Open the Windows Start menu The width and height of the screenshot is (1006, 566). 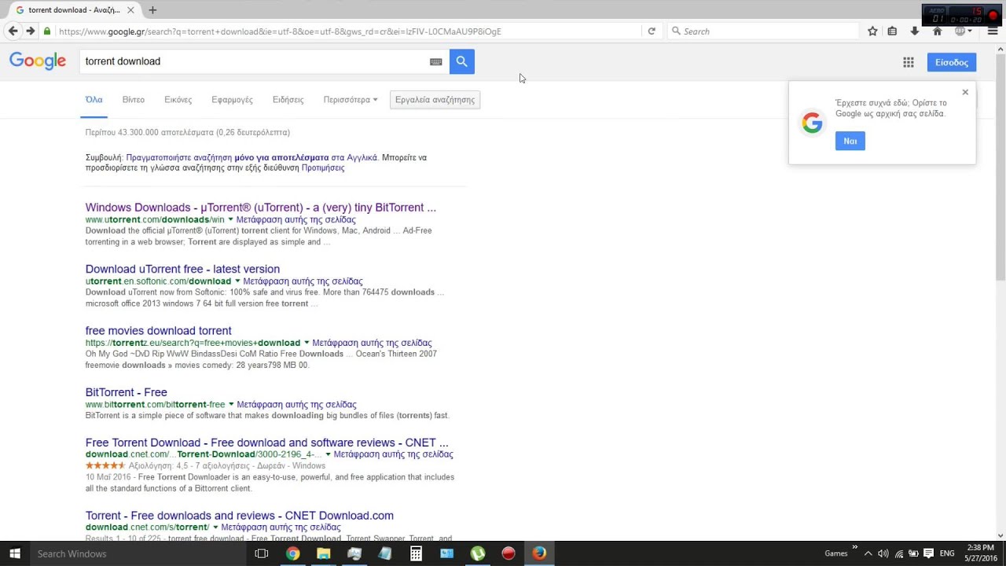click(x=14, y=553)
